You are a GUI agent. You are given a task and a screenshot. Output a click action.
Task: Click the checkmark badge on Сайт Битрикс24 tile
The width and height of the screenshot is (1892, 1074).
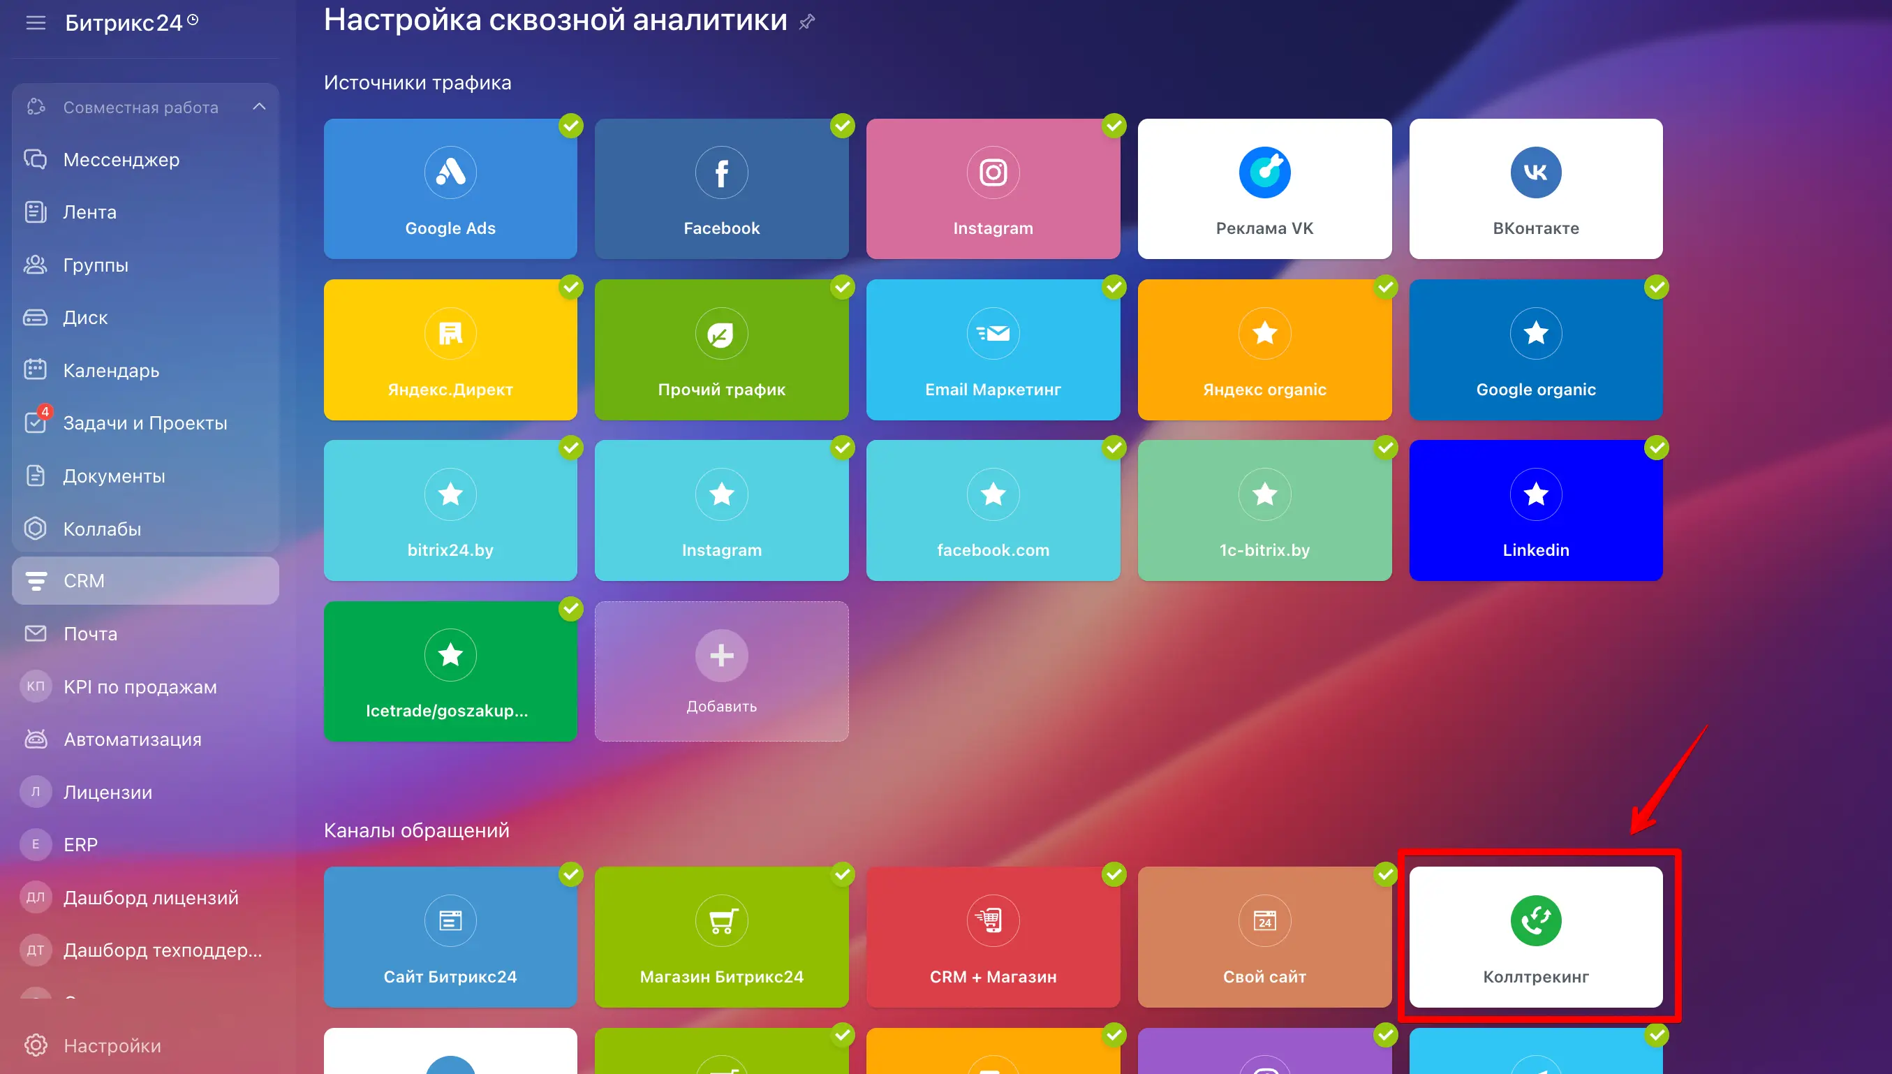[x=570, y=874]
